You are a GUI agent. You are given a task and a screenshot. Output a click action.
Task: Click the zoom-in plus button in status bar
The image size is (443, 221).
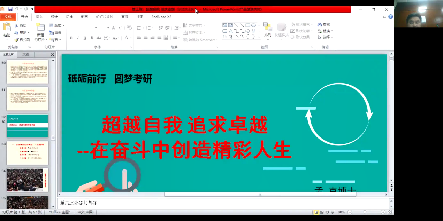[x=383, y=212]
